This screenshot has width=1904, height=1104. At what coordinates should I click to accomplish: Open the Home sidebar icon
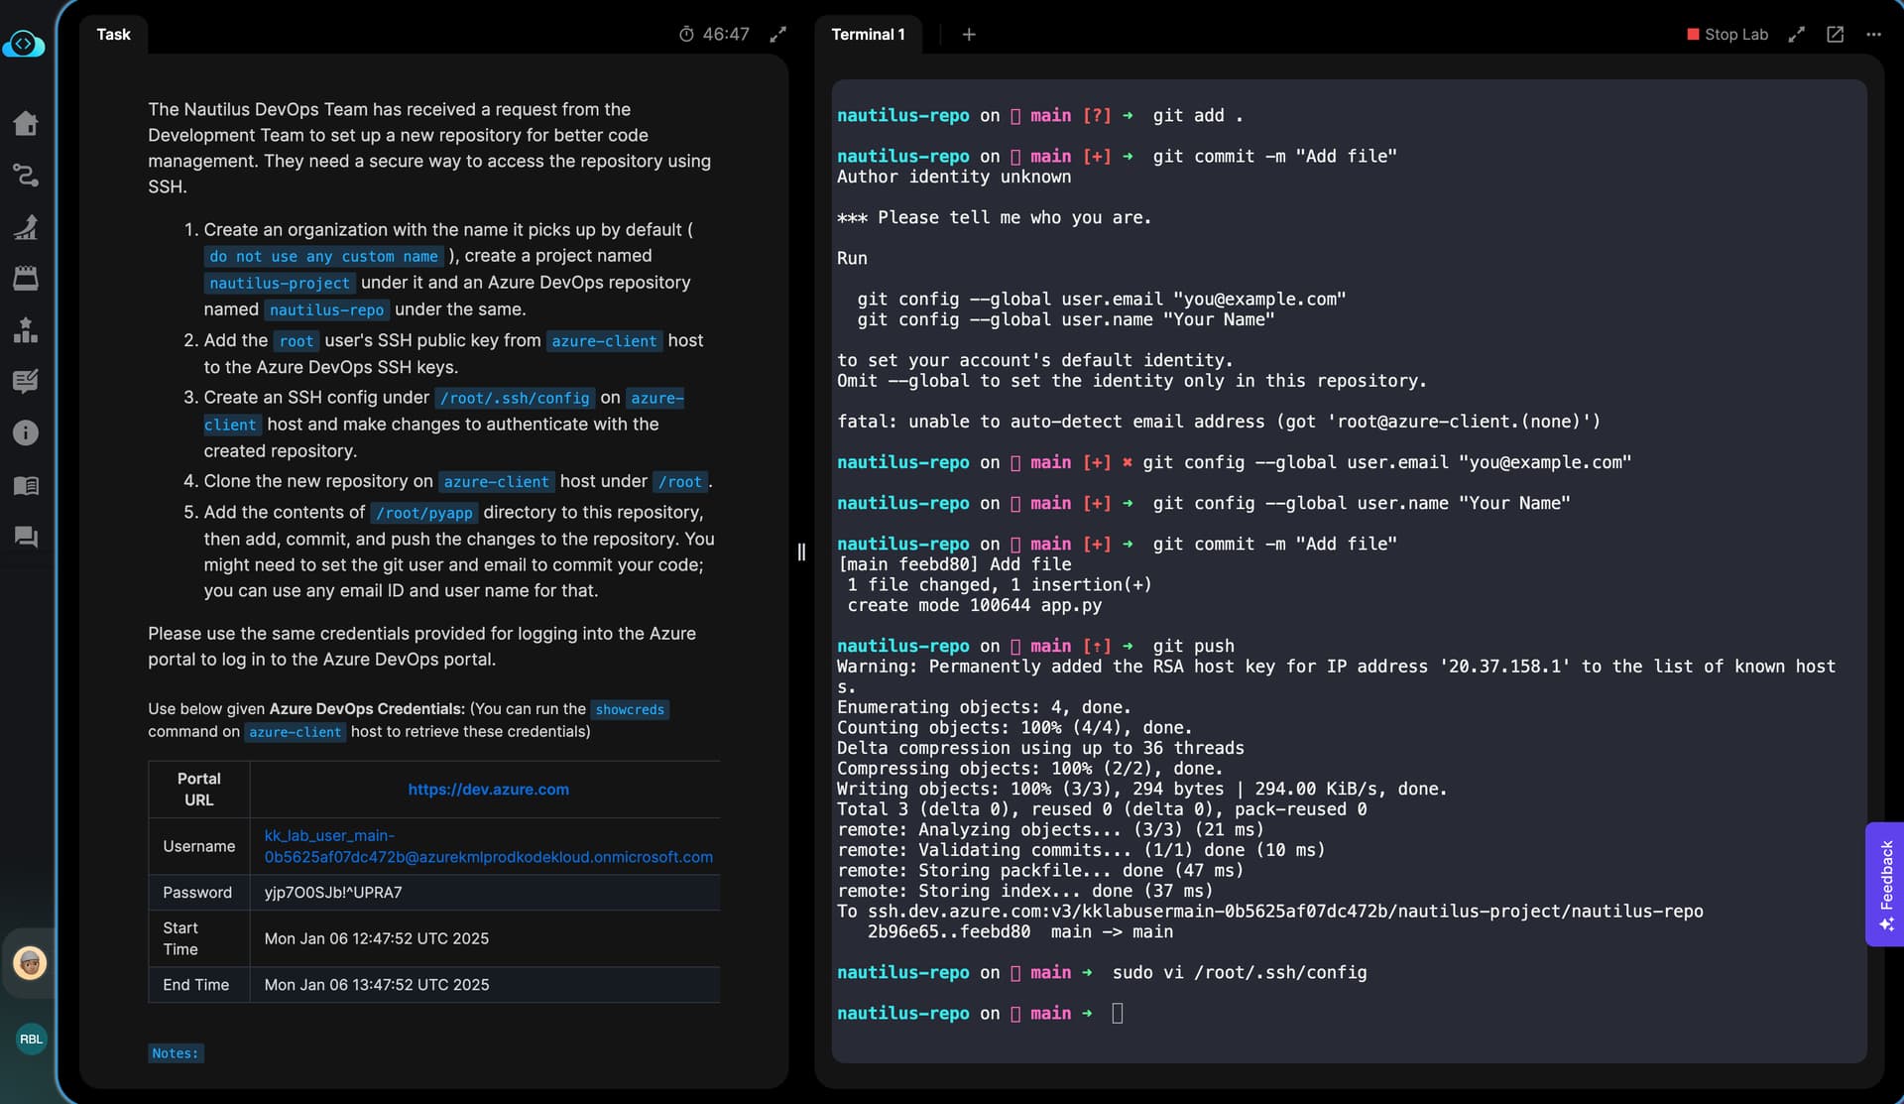[x=26, y=124]
